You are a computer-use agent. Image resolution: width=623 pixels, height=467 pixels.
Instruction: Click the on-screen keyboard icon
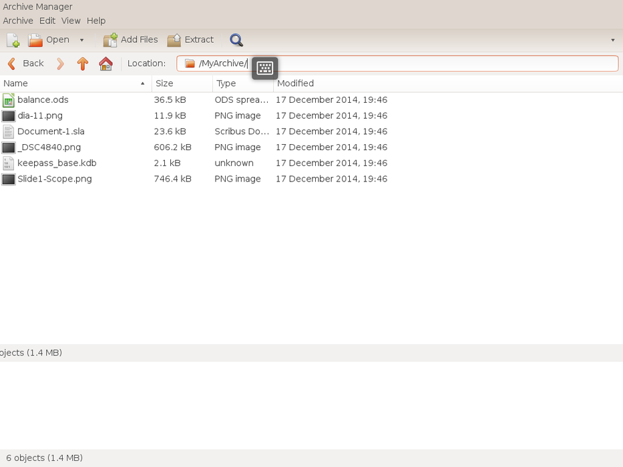(x=264, y=68)
